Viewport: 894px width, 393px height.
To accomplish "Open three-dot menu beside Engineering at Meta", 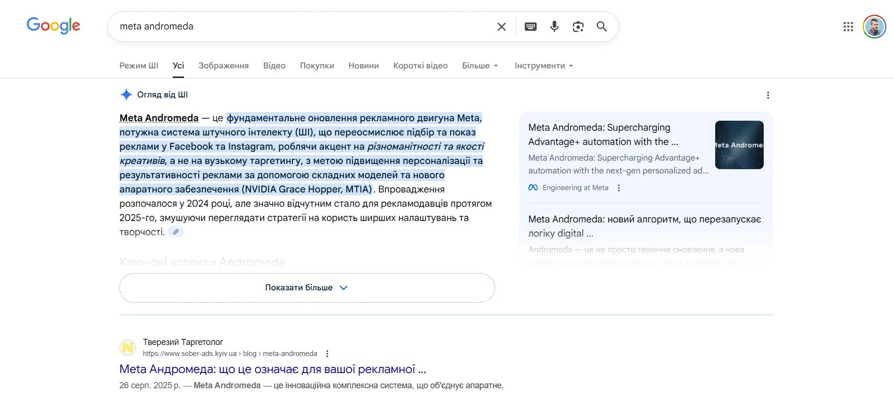I will click(619, 188).
